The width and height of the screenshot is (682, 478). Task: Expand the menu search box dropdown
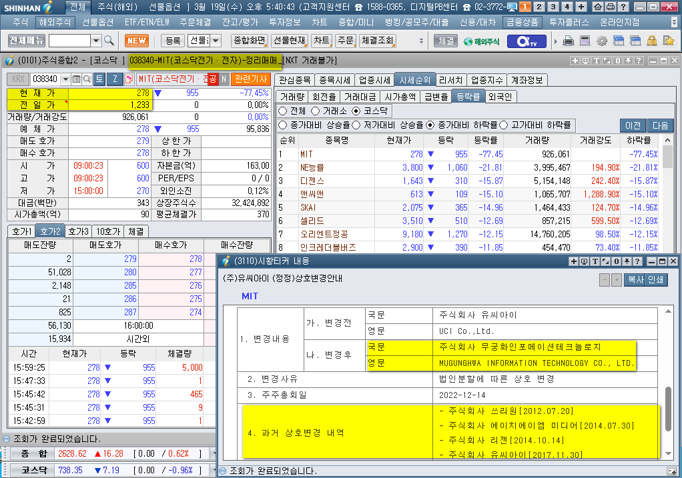[x=97, y=41]
